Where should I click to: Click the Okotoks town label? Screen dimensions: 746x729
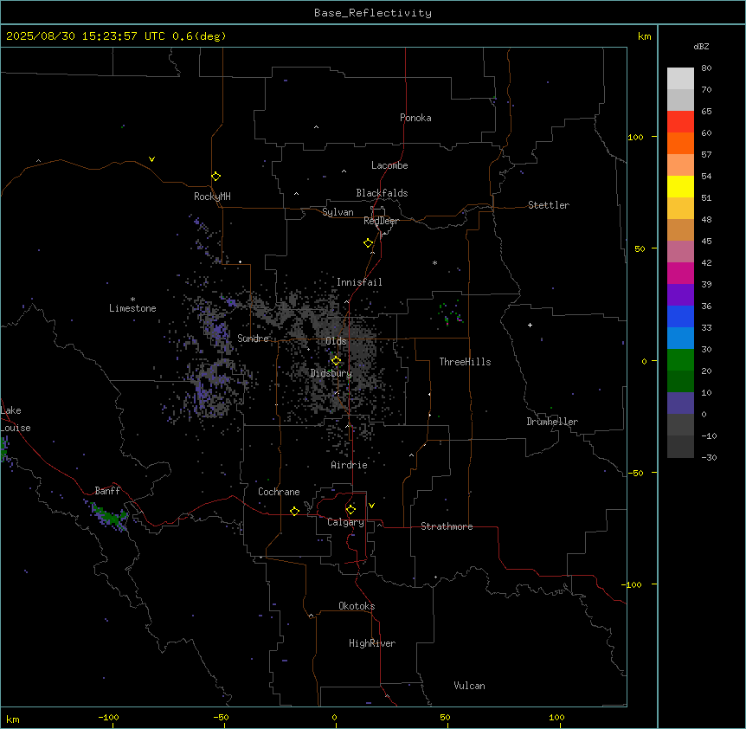point(357,606)
